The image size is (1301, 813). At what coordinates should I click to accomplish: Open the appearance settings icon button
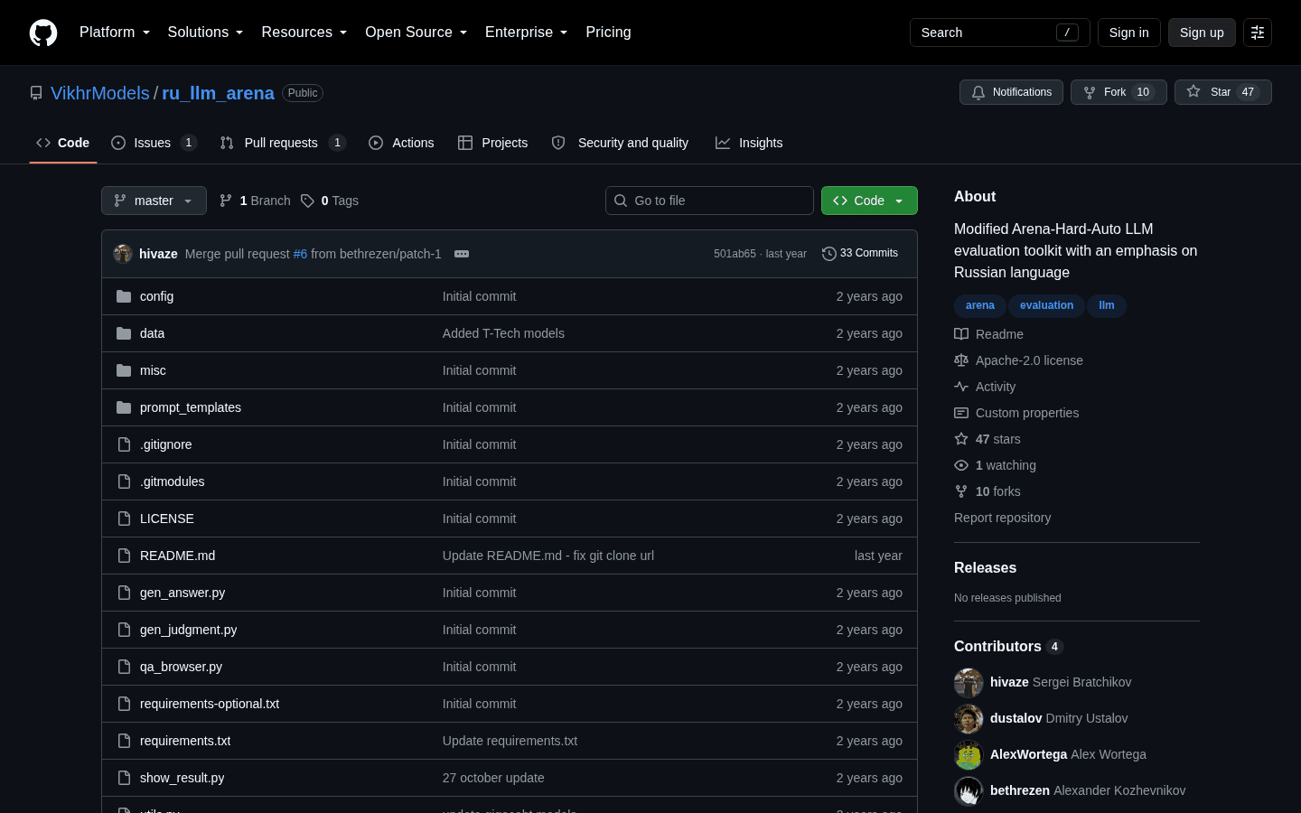pyautogui.click(x=1258, y=33)
